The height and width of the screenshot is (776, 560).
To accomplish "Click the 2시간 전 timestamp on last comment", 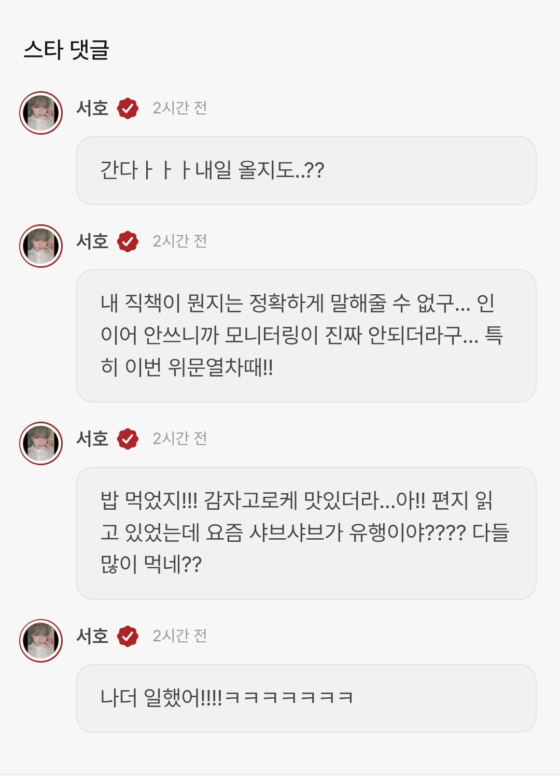I will click(x=180, y=636).
